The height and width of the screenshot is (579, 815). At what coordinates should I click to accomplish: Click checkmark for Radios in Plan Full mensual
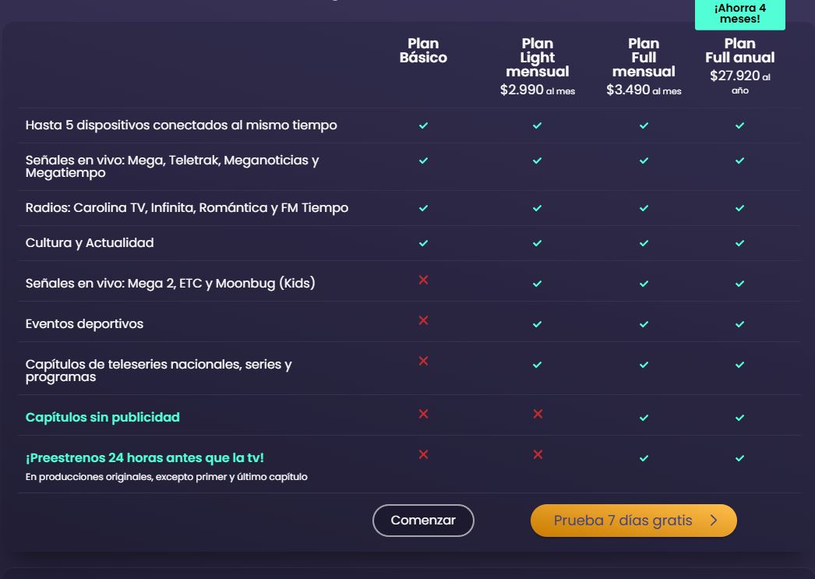[644, 208]
